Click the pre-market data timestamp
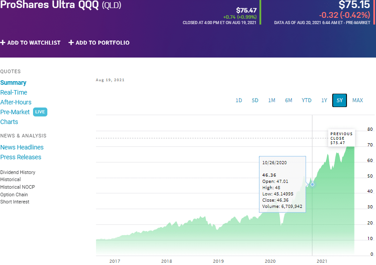The image size is (376, 265). (322, 23)
